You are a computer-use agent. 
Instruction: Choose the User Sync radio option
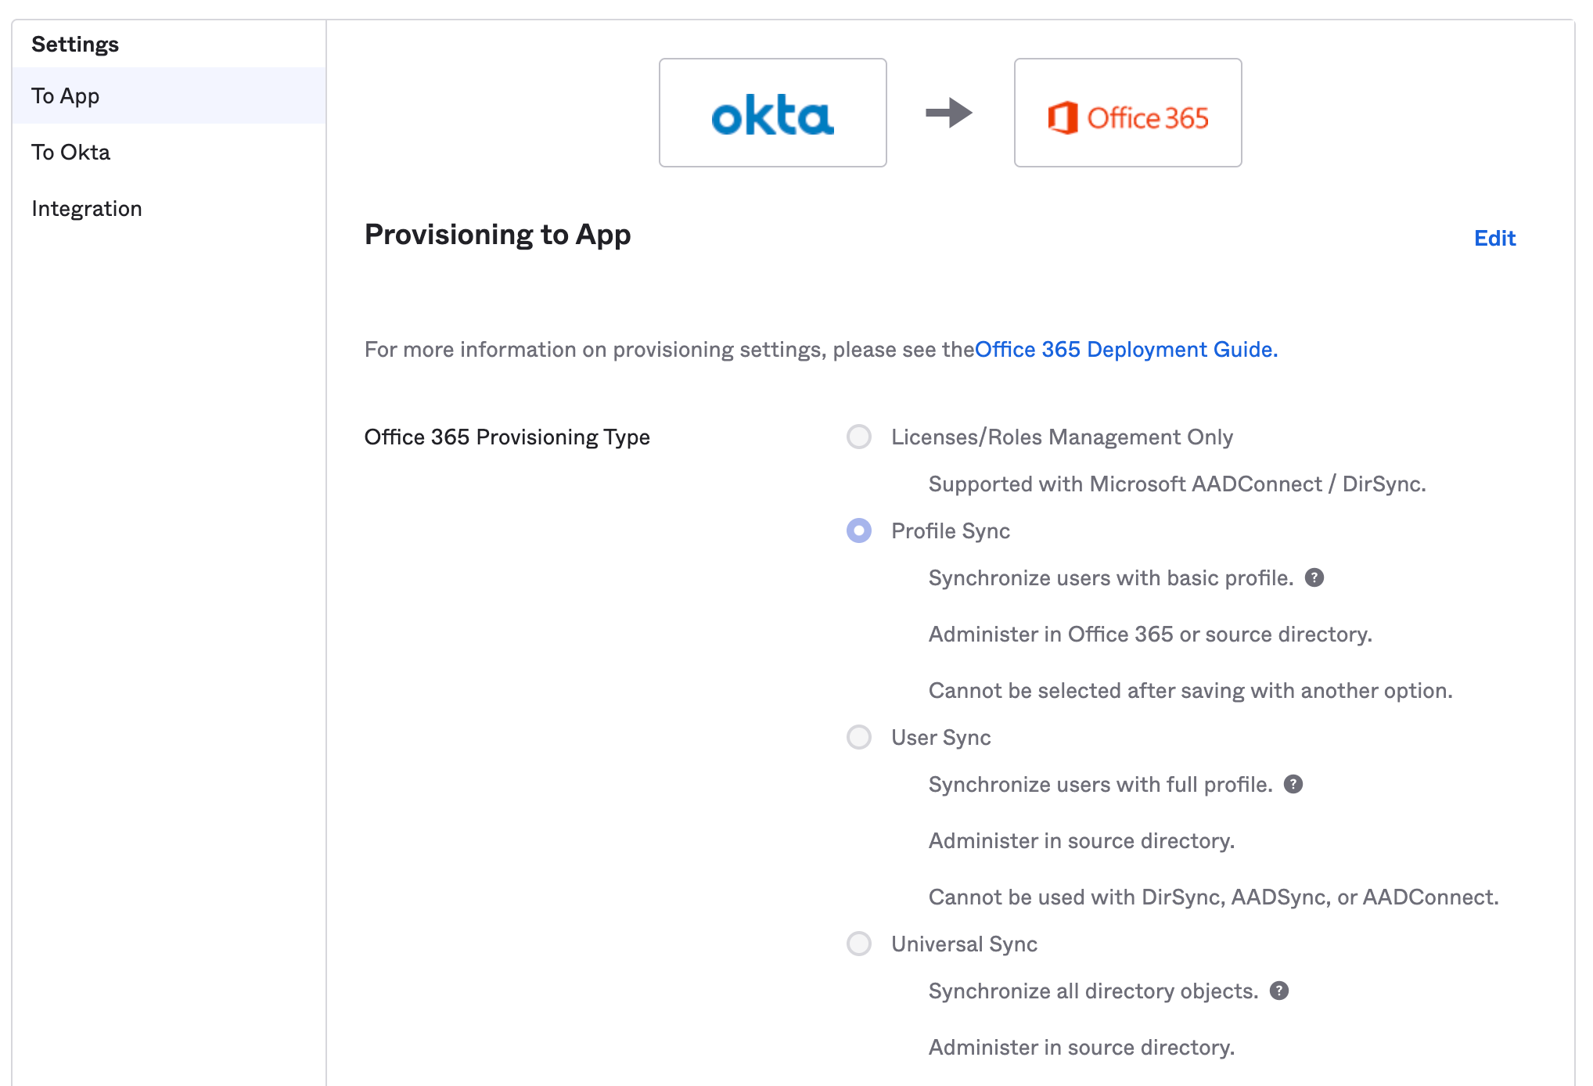point(859,737)
